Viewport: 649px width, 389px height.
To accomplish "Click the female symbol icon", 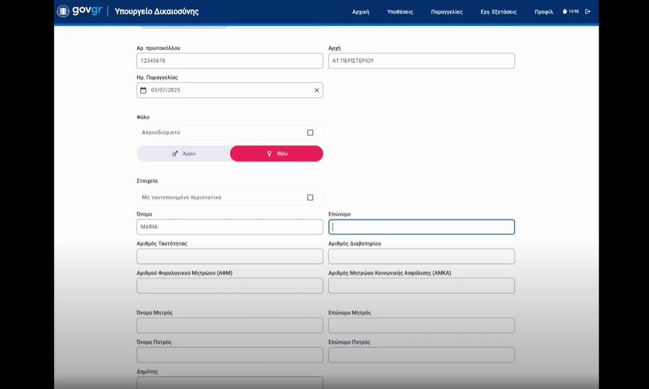I will point(269,154).
